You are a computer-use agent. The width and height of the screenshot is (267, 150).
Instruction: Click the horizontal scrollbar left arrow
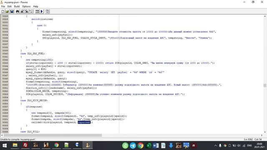[x=2, y=135]
